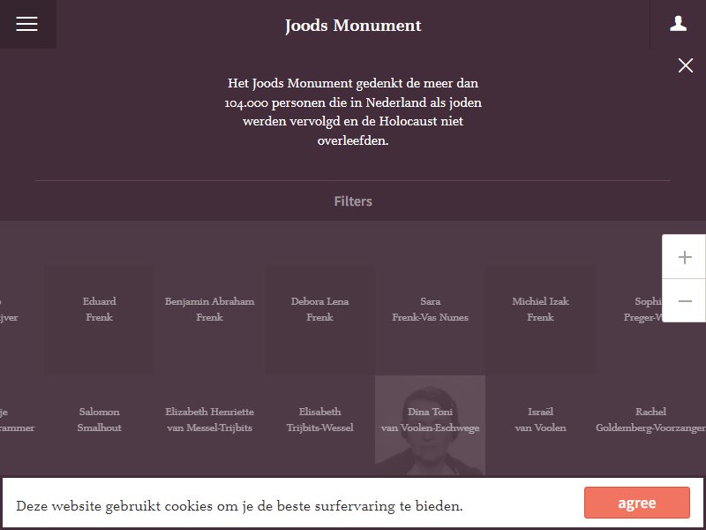Open Dina Toni van Voolen-Eschwege photo tile
The width and height of the screenshot is (706, 530).
click(430, 426)
